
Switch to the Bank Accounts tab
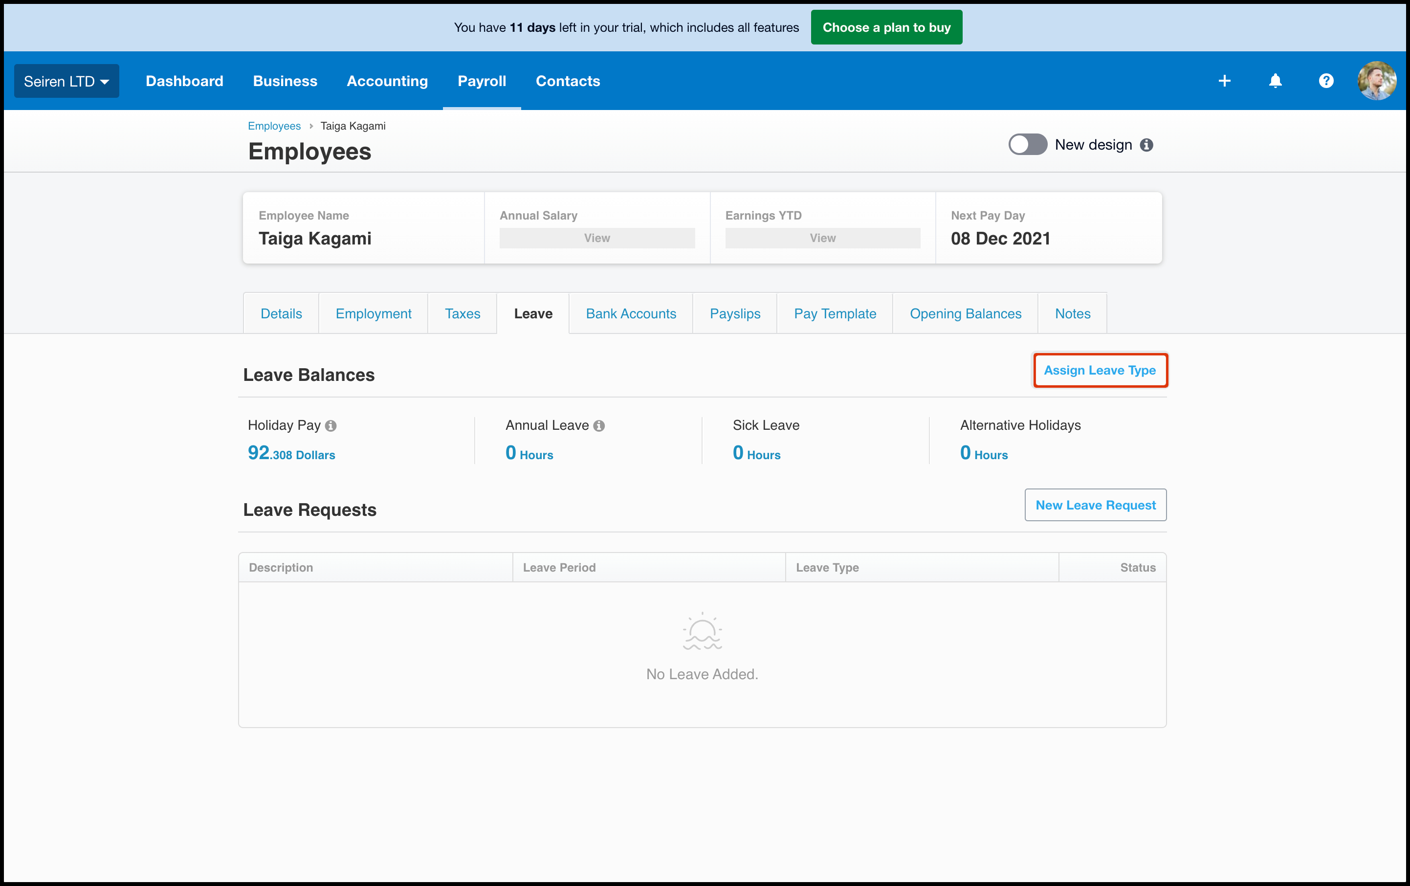[631, 314]
